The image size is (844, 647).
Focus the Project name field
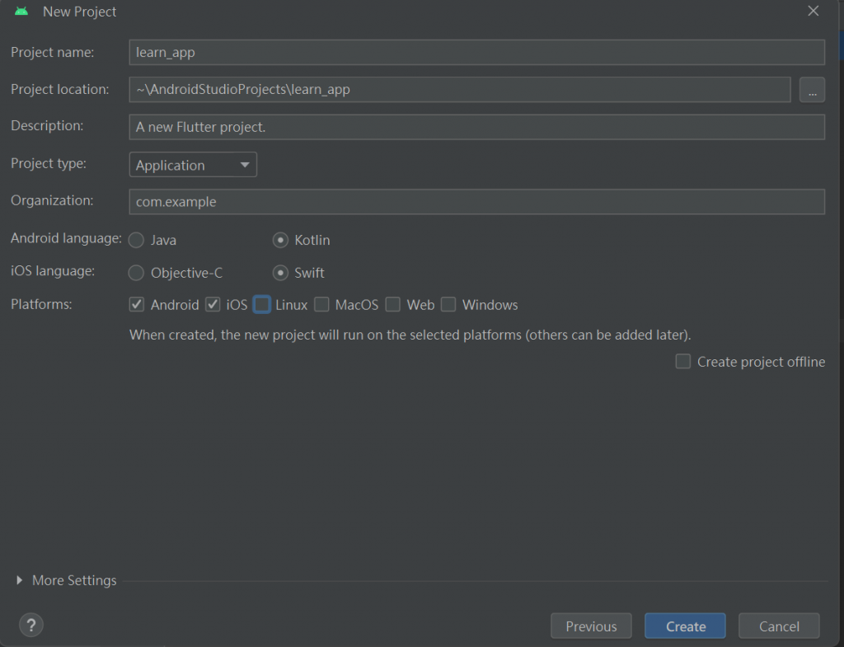(477, 52)
